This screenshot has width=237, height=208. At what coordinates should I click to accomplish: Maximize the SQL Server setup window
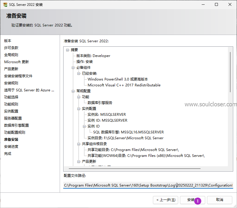click(216, 4)
